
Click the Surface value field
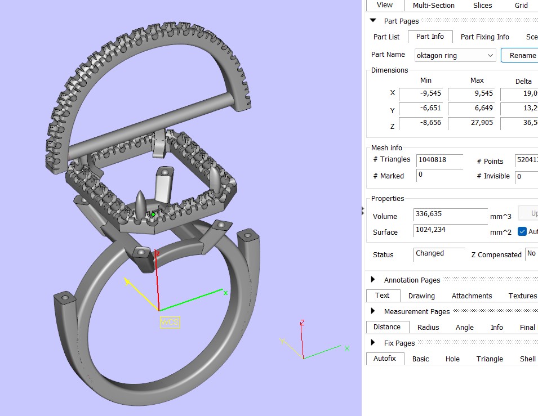click(451, 230)
